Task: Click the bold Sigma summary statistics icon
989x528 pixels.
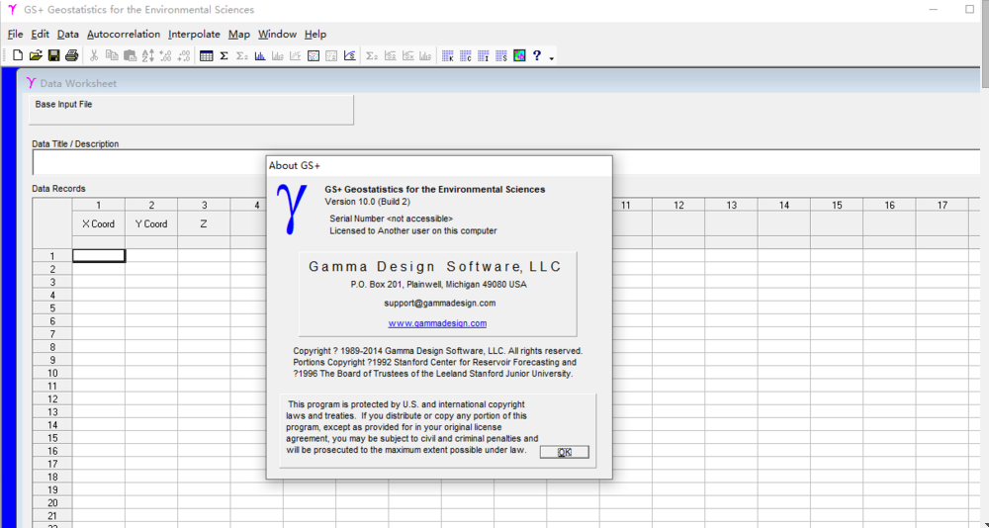Action: click(224, 55)
